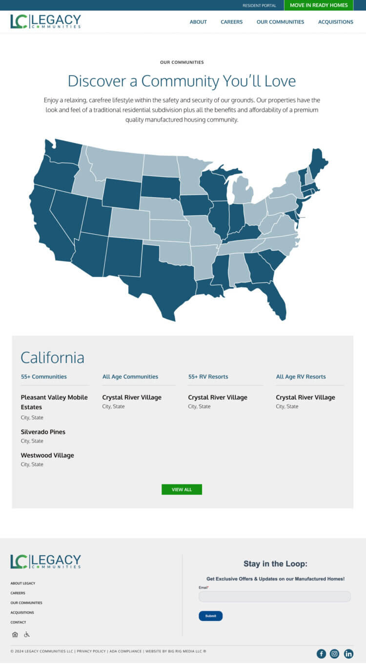Click the Legacy Communities footer logo
The height and width of the screenshot is (665, 366).
pos(45,562)
